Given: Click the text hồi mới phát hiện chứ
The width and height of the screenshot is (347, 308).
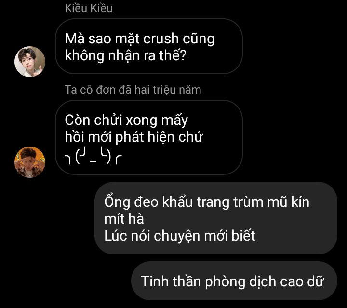Looking at the screenshot, I should point(133,137).
